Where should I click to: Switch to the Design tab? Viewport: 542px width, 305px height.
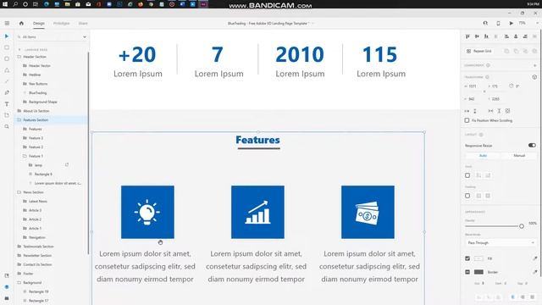click(x=39, y=23)
